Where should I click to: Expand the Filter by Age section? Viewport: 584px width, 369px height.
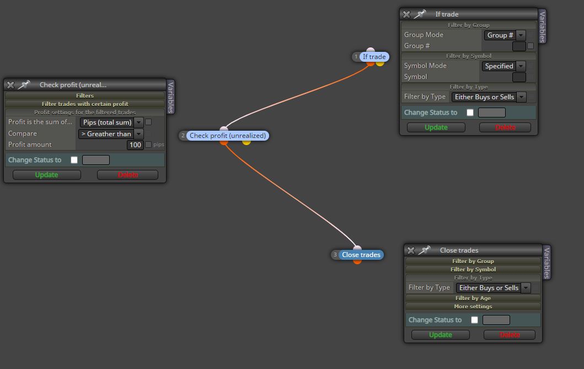click(x=473, y=298)
